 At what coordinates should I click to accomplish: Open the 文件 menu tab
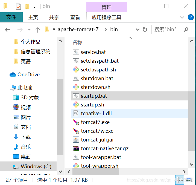pos(11,17)
